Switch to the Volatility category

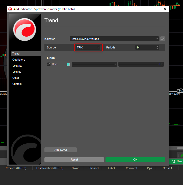pos(17,66)
